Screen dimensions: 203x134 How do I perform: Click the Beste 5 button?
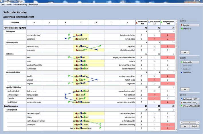point(194,126)
